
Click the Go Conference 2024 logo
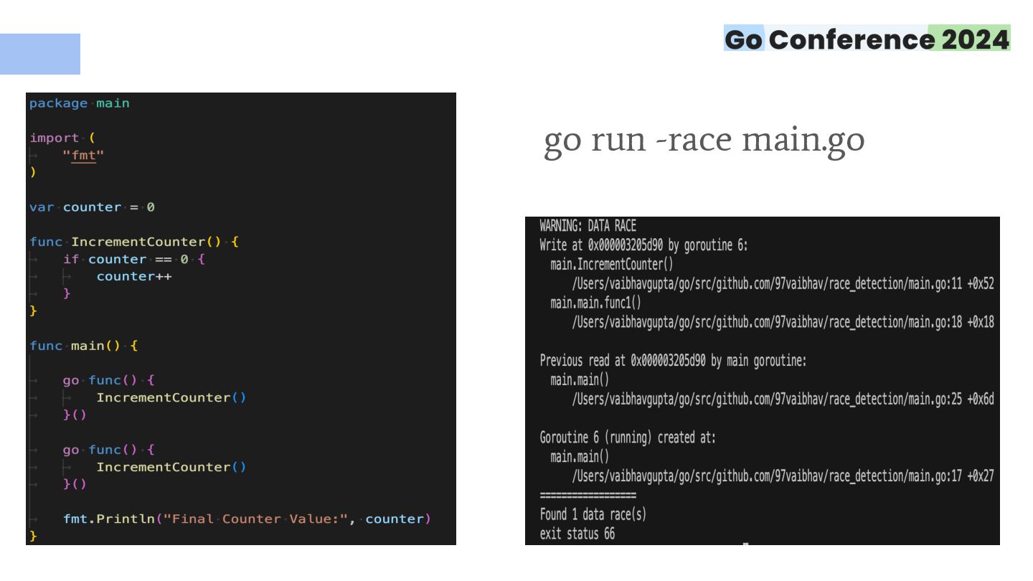tap(867, 39)
